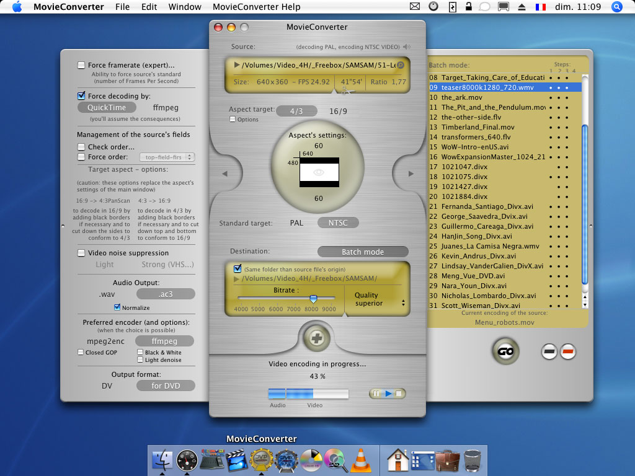Click the red minus remove button
Image resolution: width=635 pixels, height=476 pixels.
point(567,351)
